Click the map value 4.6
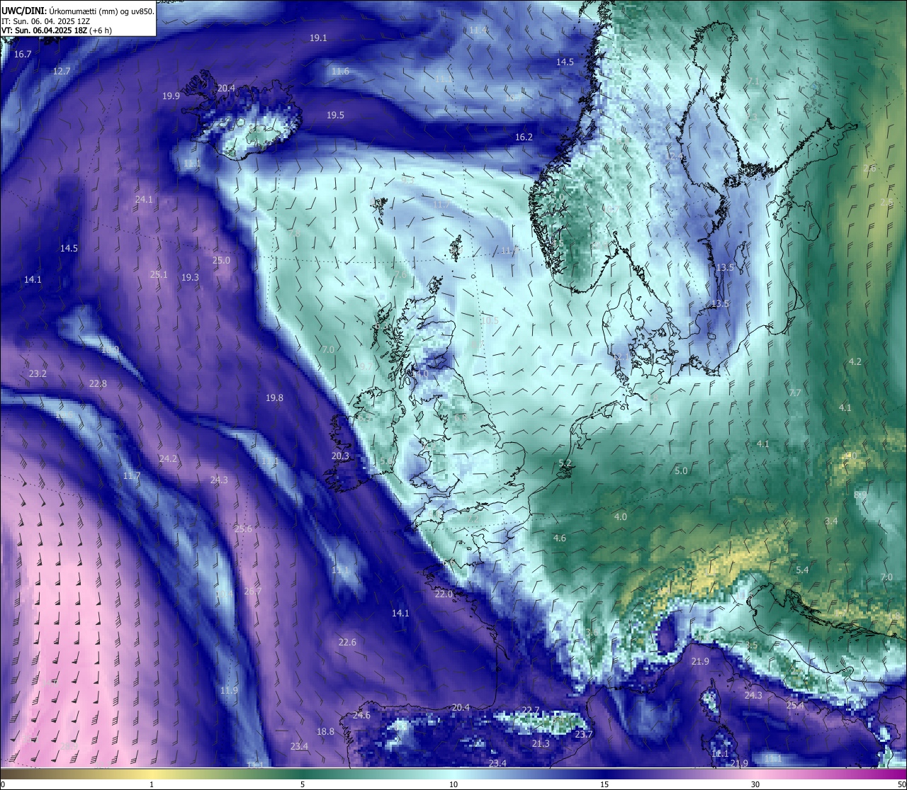Screen dimensions: 907x790 (560, 538)
